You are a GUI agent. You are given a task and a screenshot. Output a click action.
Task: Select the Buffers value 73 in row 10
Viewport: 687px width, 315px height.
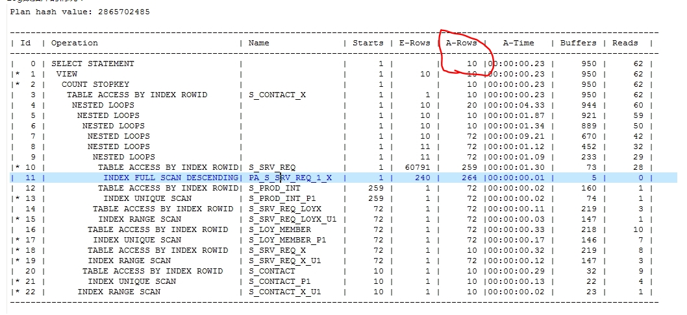592,168
